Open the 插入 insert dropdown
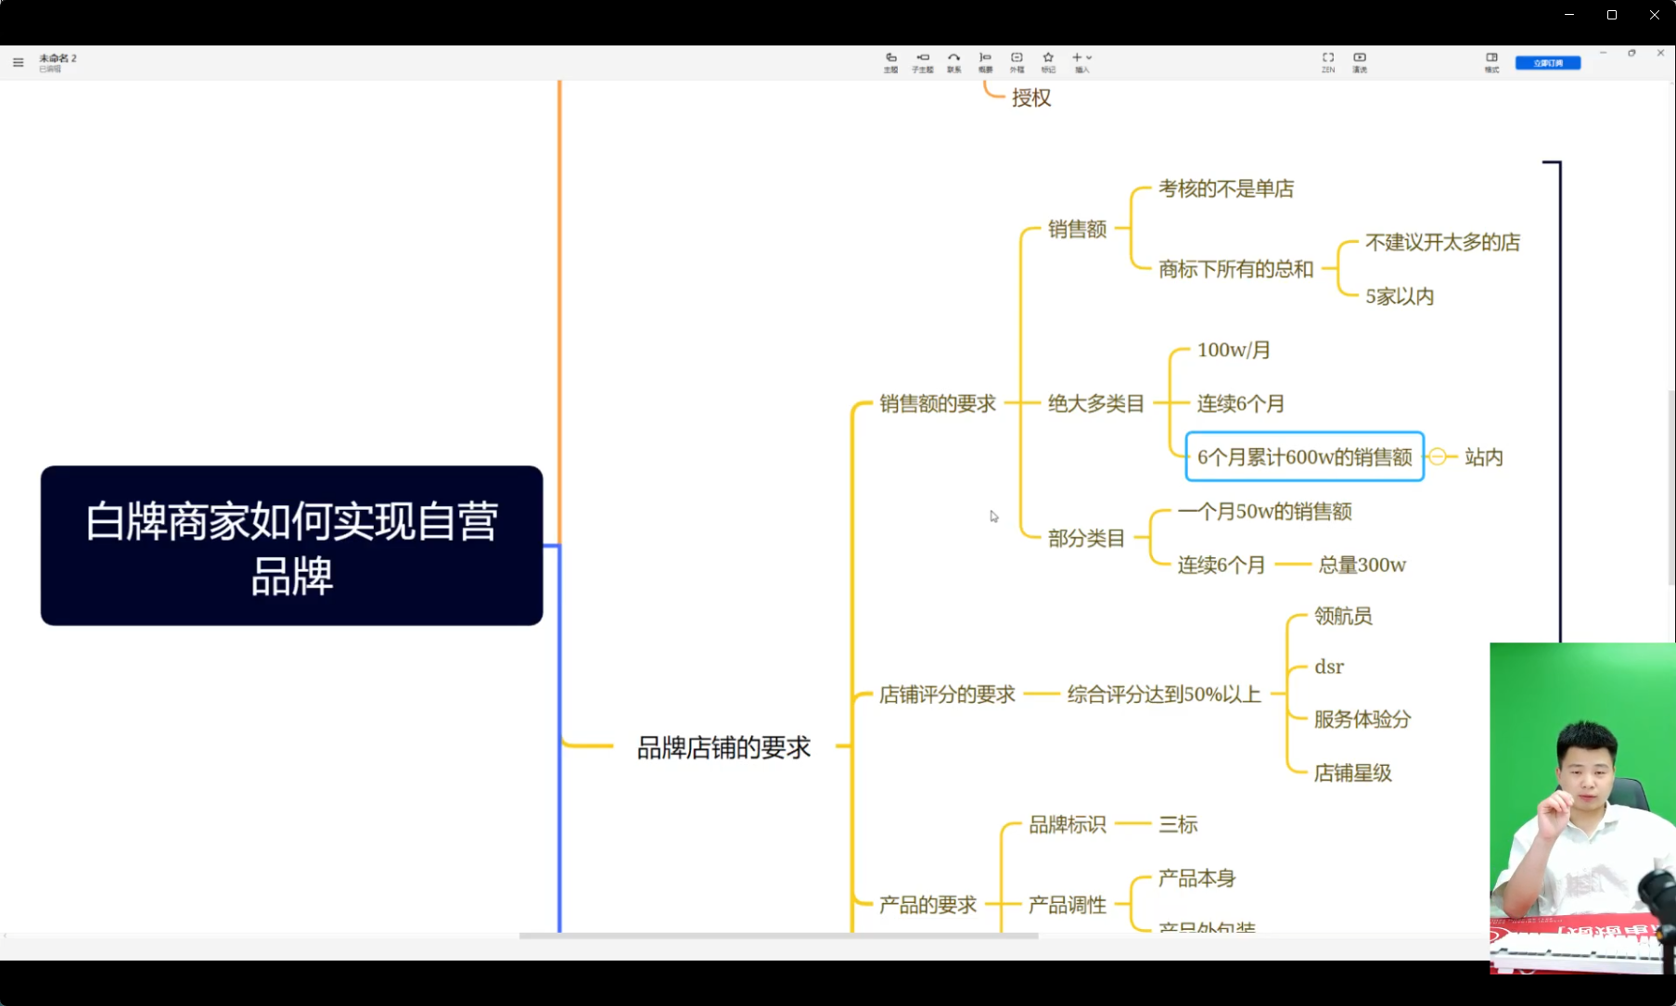Screen dimensions: 1676x1006 tap(1081, 61)
